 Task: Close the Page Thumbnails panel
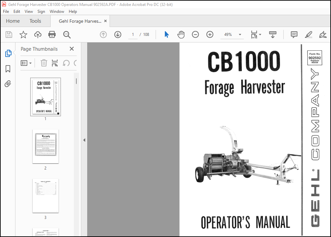pyautogui.click(x=72, y=49)
